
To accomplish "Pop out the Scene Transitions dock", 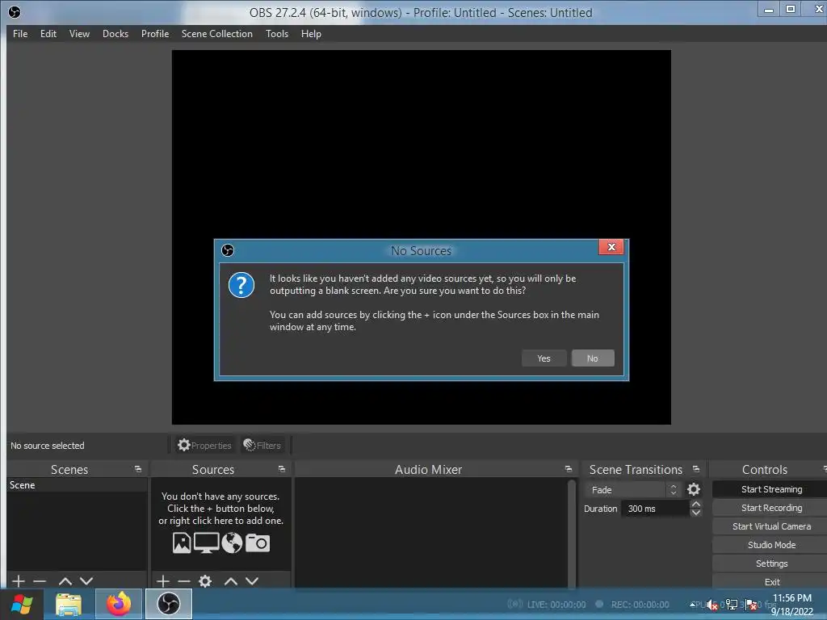I will coord(696,469).
